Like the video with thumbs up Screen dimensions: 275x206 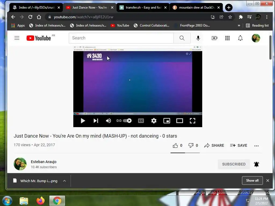[178, 146]
